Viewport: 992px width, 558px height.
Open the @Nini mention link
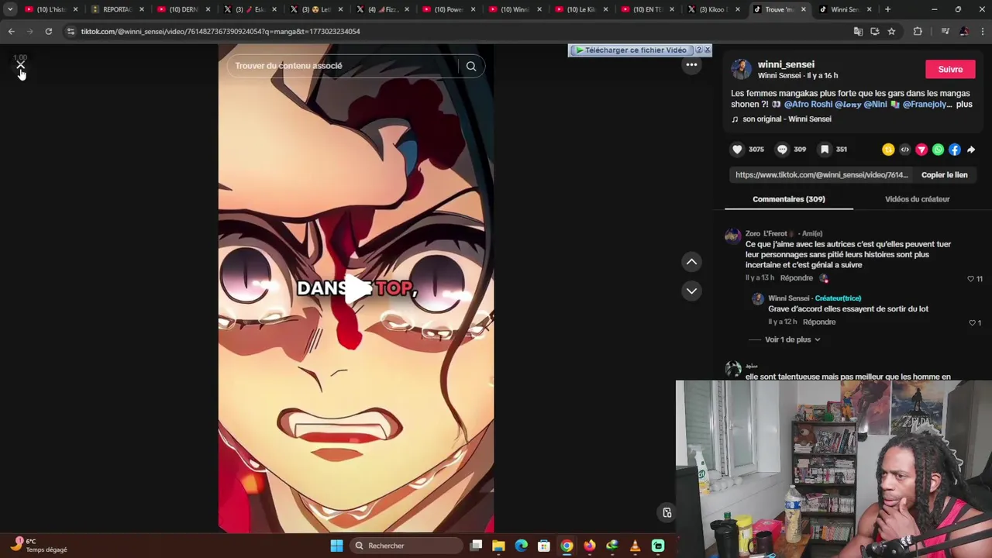click(876, 104)
